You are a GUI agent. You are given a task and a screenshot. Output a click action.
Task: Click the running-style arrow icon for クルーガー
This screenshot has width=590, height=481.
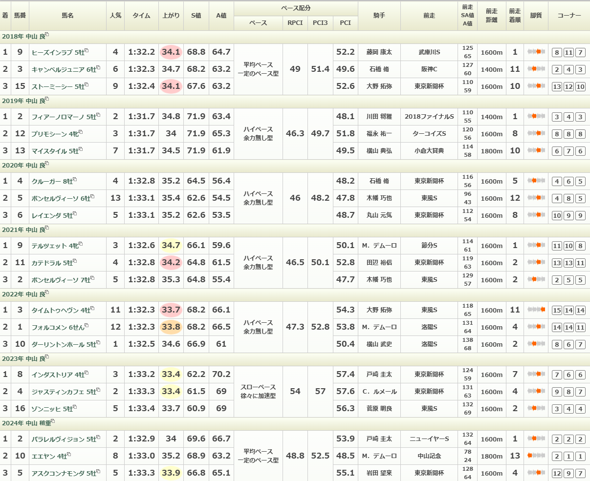click(536, 181)
